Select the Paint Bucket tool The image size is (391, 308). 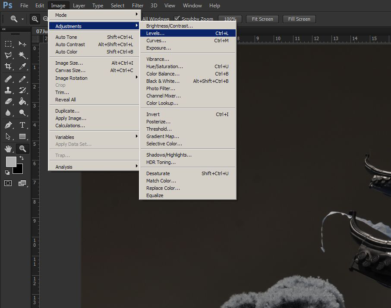click(22, 101)
